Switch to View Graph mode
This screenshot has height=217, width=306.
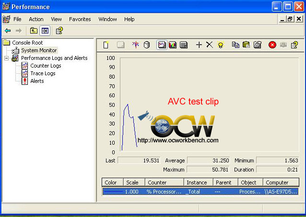(162, 45)
